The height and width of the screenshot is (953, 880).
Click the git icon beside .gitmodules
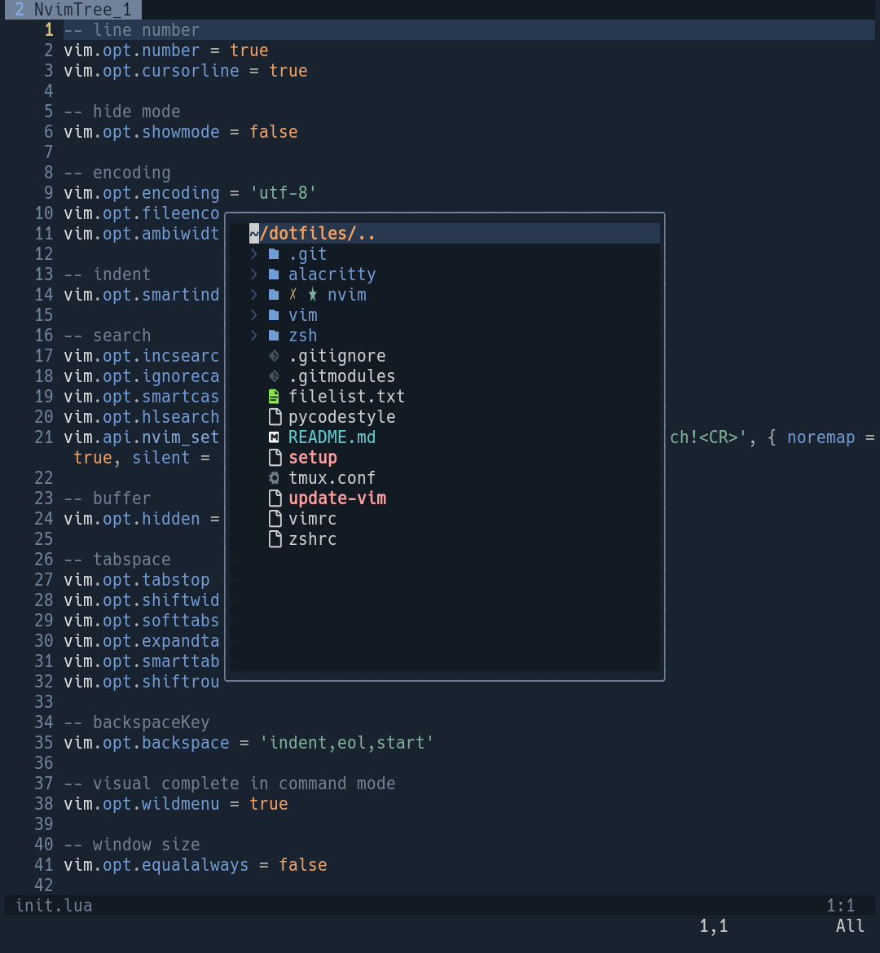click(275, 376)
